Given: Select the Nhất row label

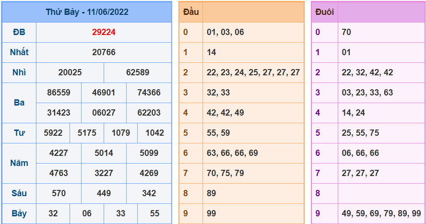Looking at the screenshot, I should (19, 52).
